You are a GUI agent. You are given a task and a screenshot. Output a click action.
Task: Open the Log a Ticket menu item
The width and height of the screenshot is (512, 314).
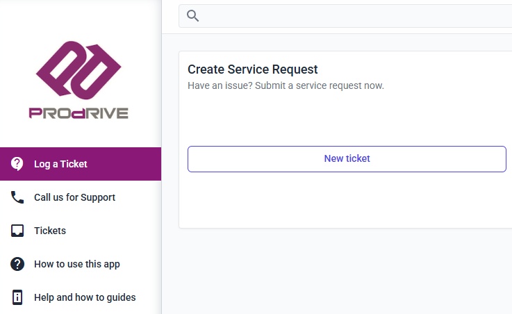pos(60,164)
